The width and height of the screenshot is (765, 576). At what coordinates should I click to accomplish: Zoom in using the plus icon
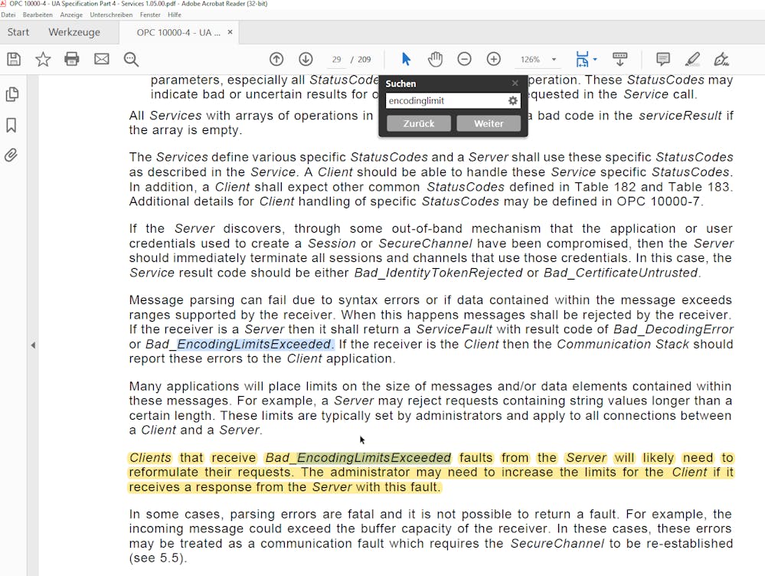[494, 59]
